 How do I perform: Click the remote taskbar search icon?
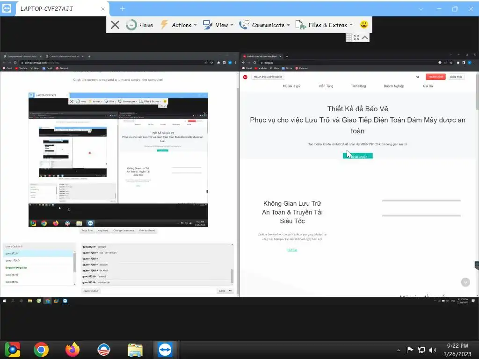click(x=13, y=301)
